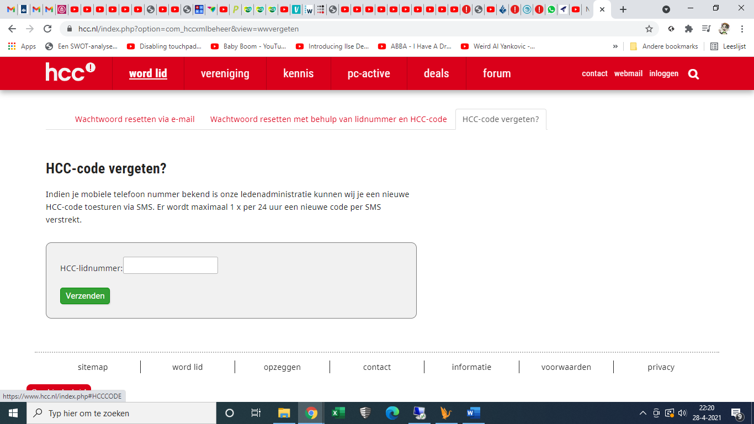This screenshot has height=424, width=754.
Task: Reload the page with the refresh icon
Action: (47, 29)
